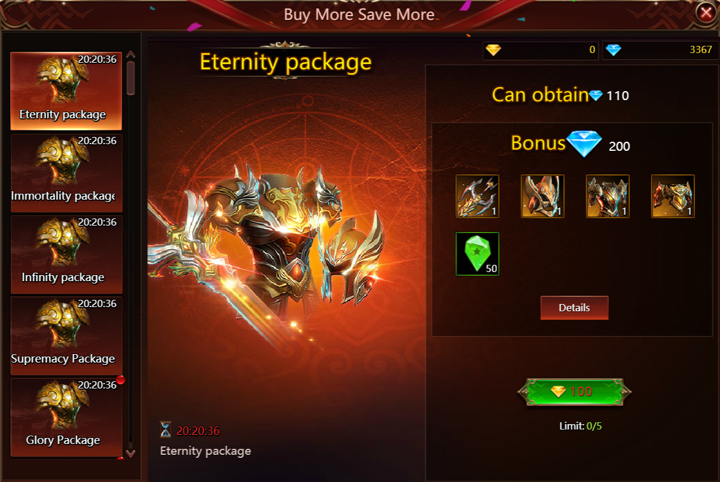Click the package list down arrow

click(130, 454)
